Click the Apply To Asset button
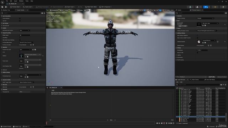The image size is (228, 128). pyautogui.click(x=182, y=26)
